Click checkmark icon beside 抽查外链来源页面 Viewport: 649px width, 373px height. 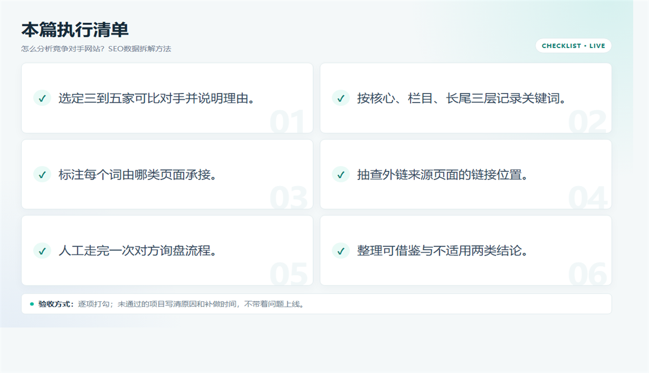click(341, 174)
